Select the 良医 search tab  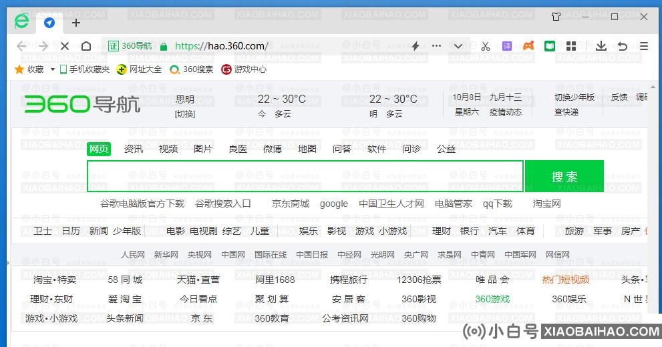tap(238, 149)
